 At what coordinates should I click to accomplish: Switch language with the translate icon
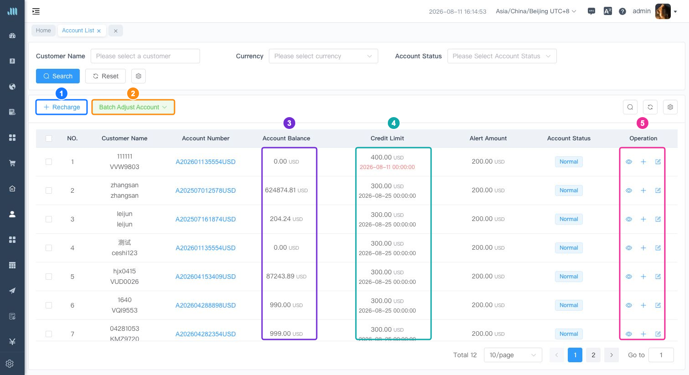click(607, 11)
